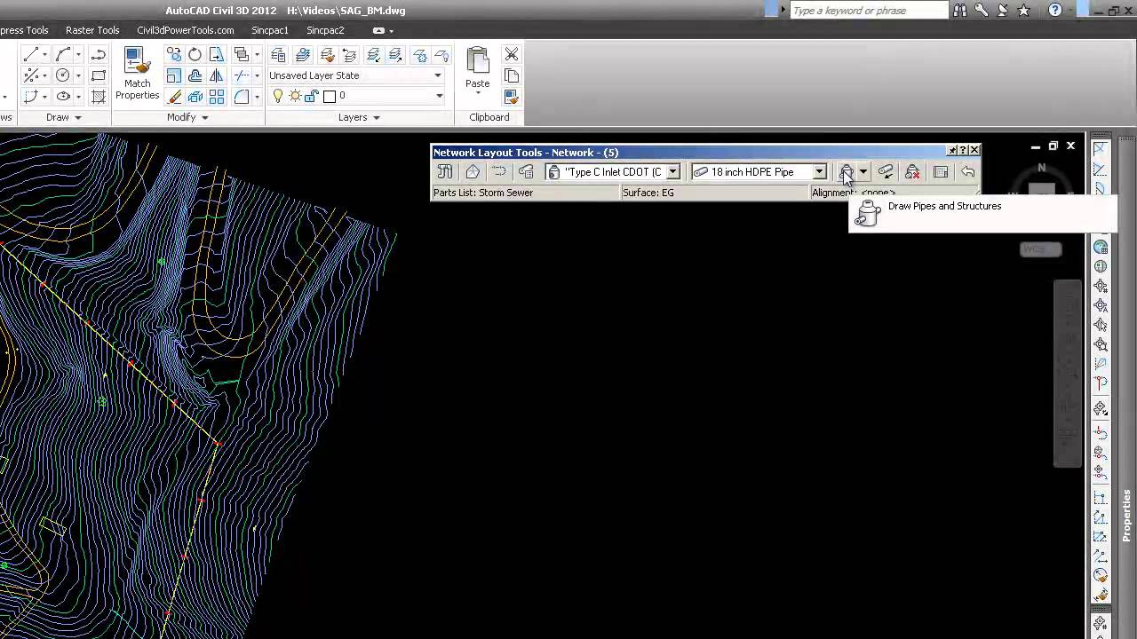Switch to the Sincpac1 tab
Screen dimensions: 1137x639
pyautogui.click(x=270, y=30)
